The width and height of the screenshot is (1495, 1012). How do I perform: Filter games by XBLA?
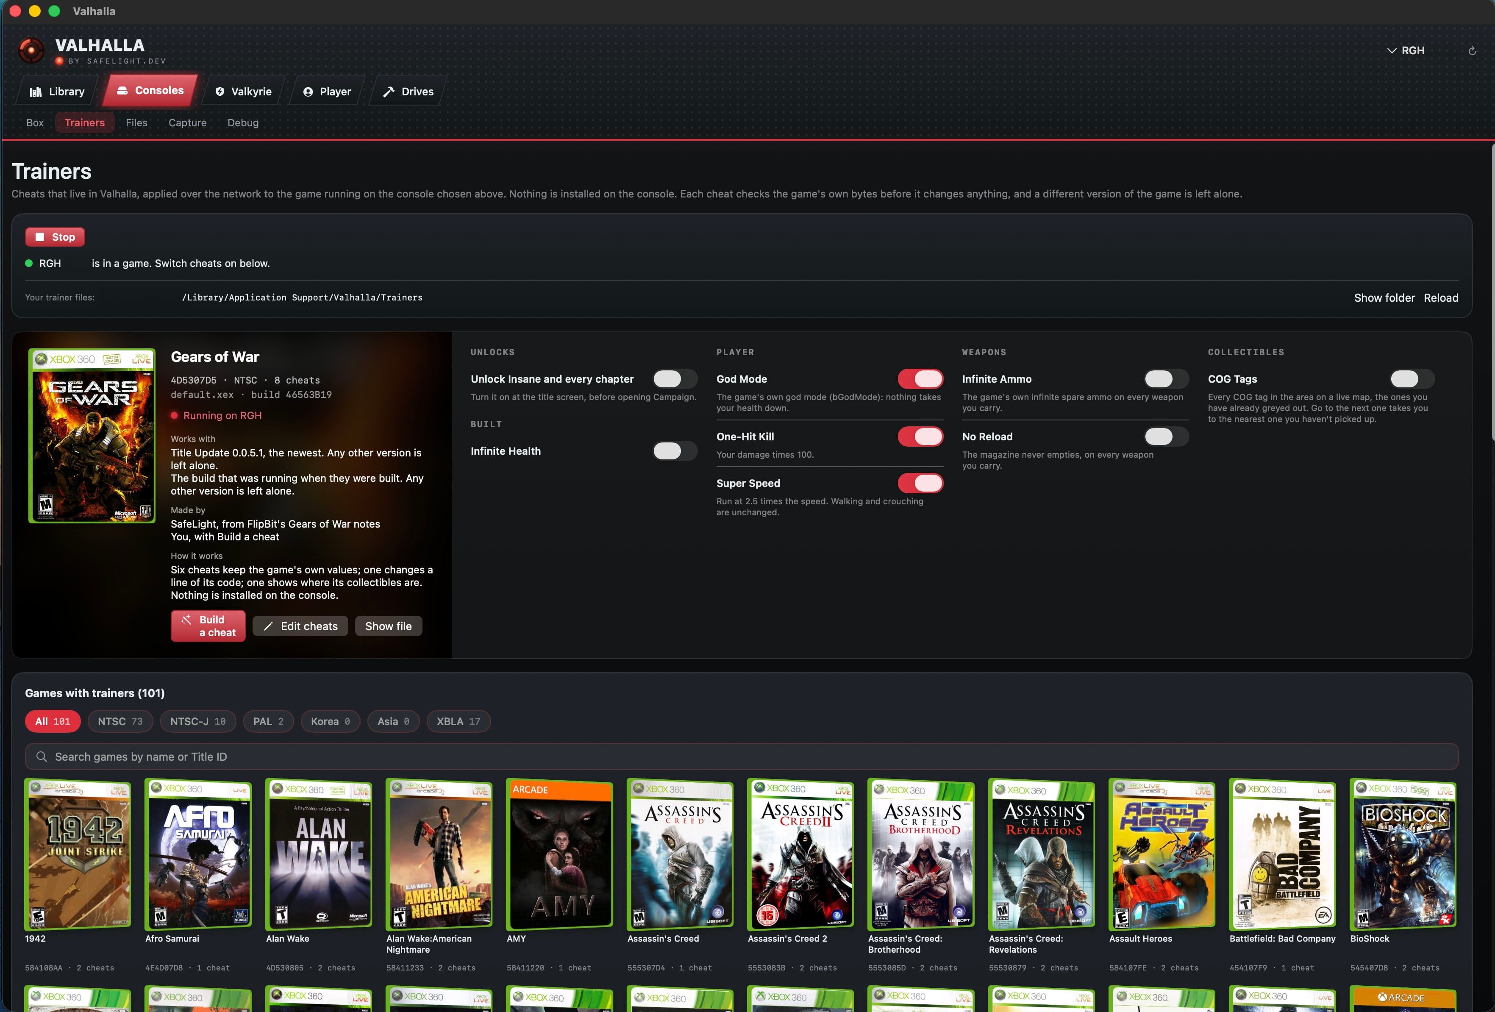(458, 721)
